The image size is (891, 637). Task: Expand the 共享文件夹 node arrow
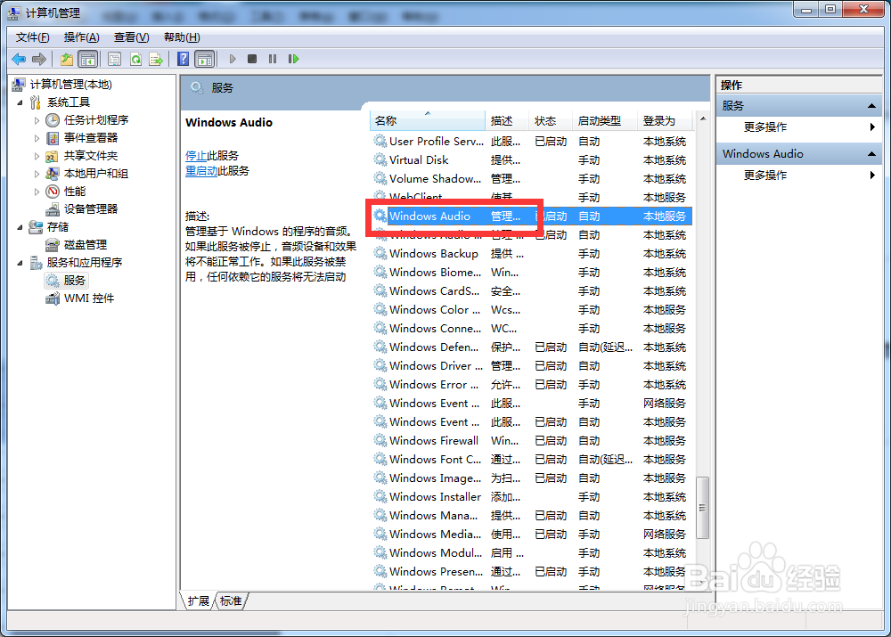37,156
